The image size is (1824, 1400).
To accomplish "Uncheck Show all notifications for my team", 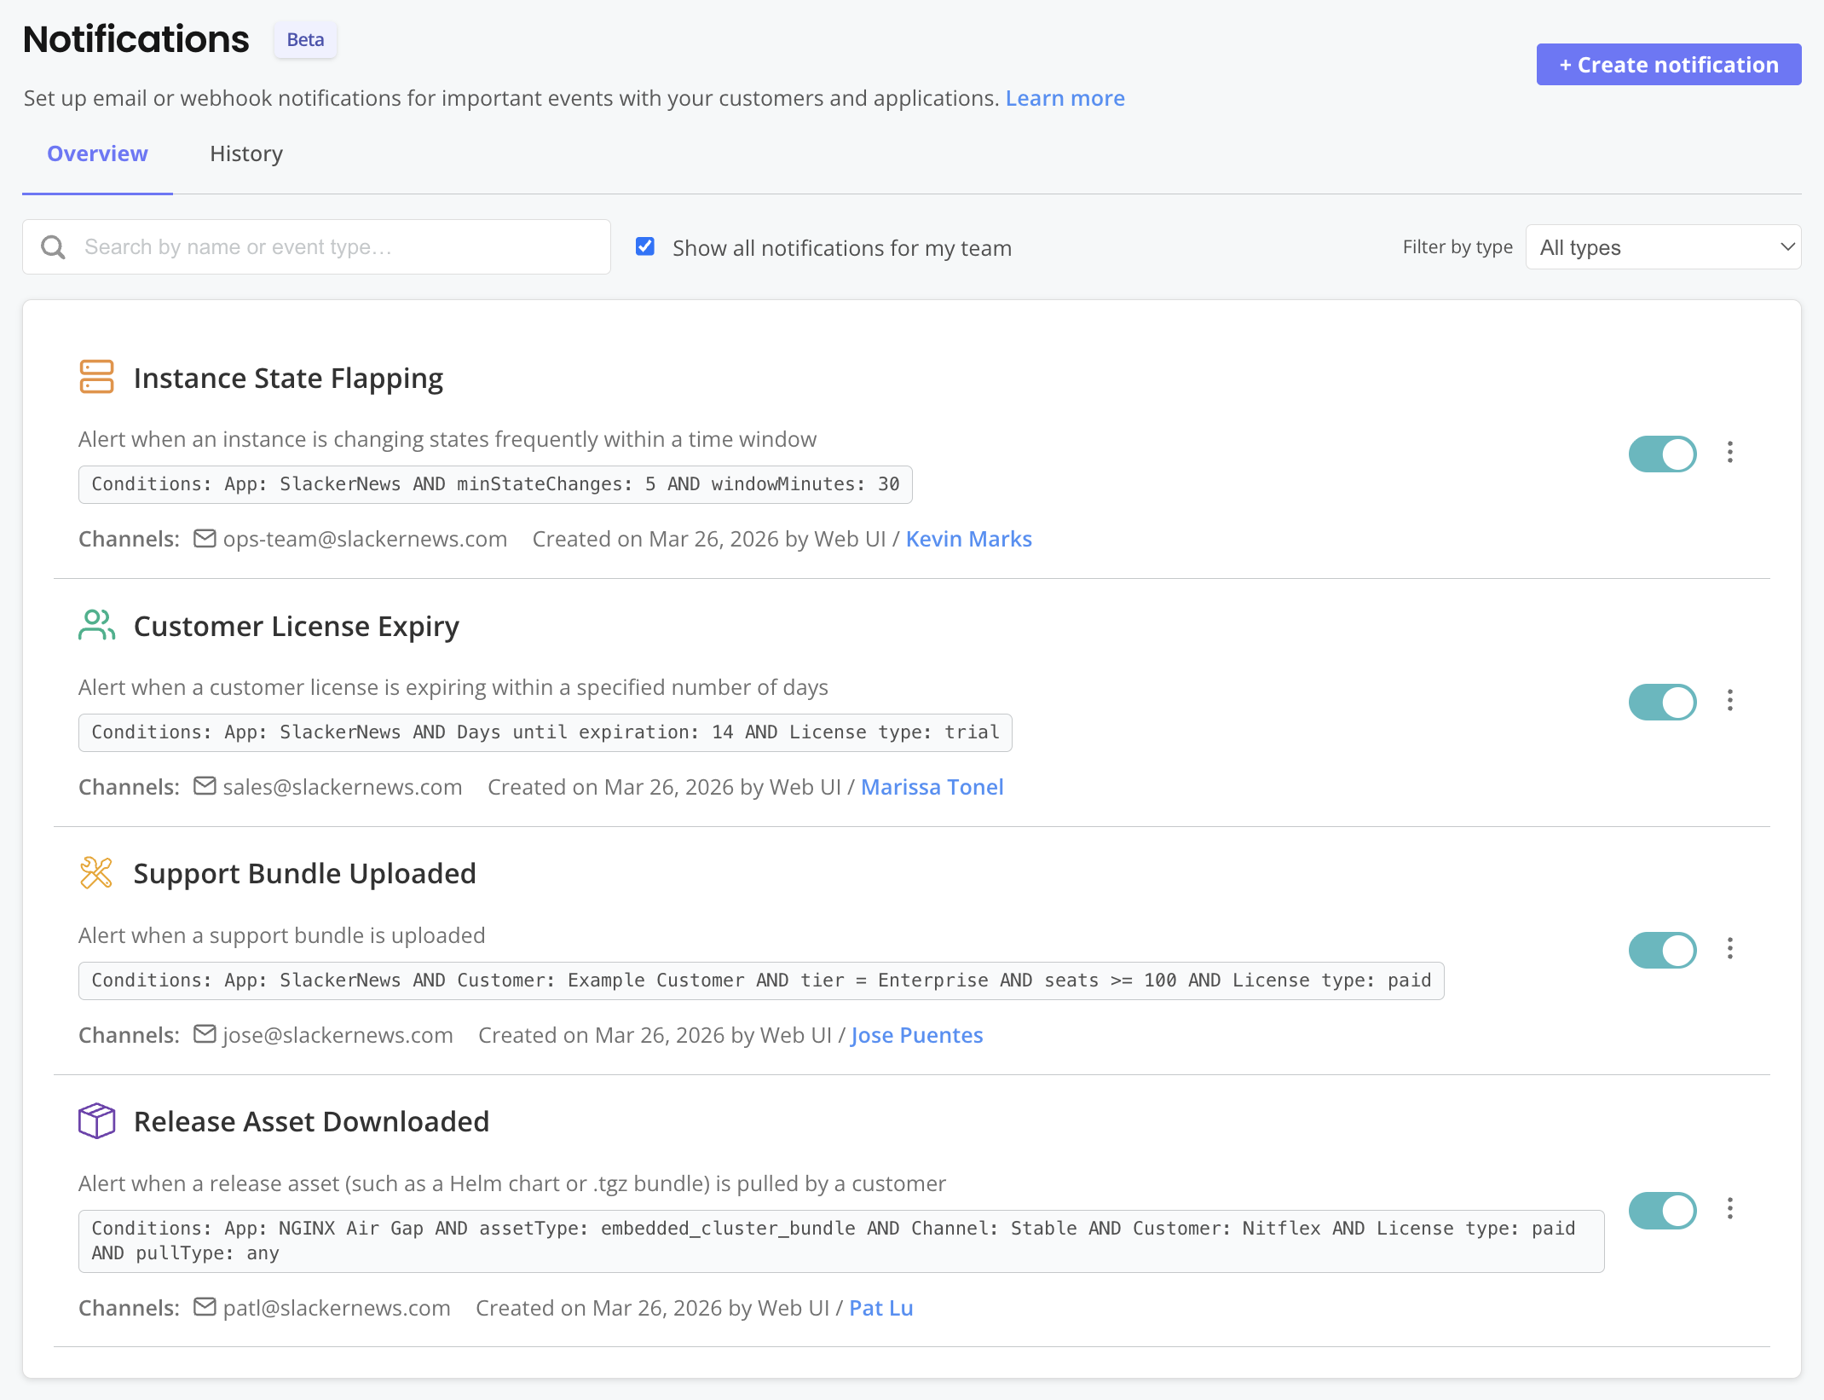I will [645, 246].
